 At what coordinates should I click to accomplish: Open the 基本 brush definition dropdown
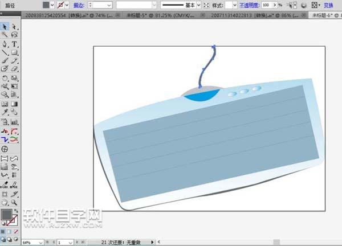click(198, 5)
